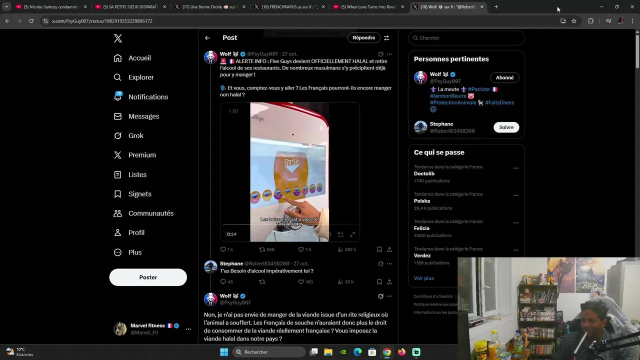Image resolution: width=640 pixels, height=360 pixels.
Task: Open more options on Wolf's main post
Action: click(389, 54)
